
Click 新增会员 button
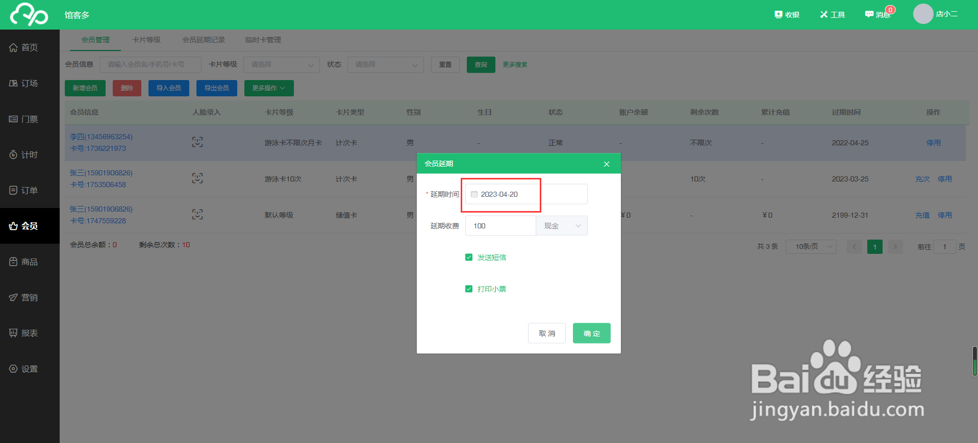(85, 88)
